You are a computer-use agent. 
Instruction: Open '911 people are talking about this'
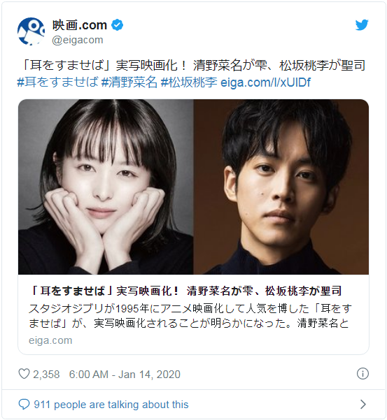tap(111, 405)
